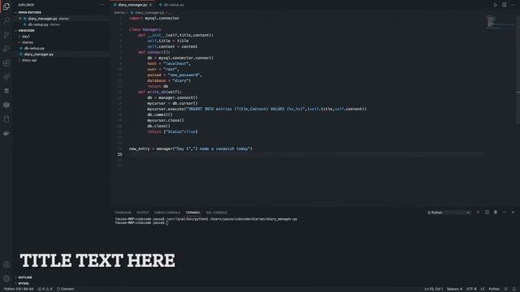The image size is (520, 292).
Task: Click the Ln 25, Col 1 cursor position
Action: coord(433,289)
